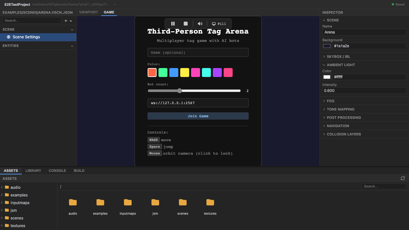Stop the game preview

(186, 24)
